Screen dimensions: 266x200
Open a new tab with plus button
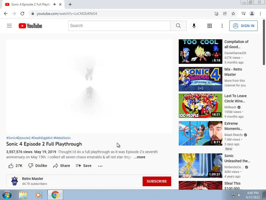70,4
